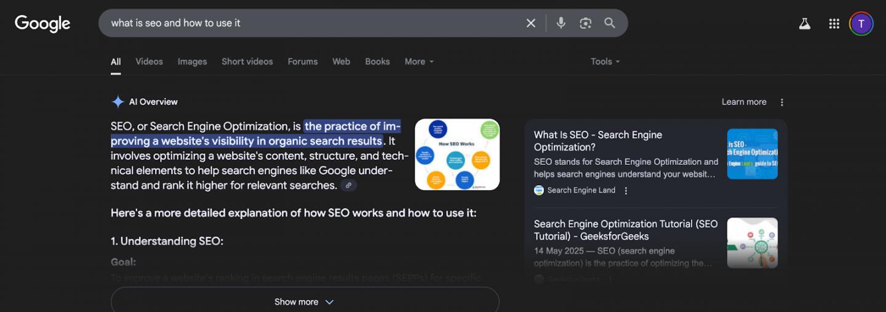This screenshot has width=886, height=312.
Task: Clear the search query text
Action: coord(531,23)
